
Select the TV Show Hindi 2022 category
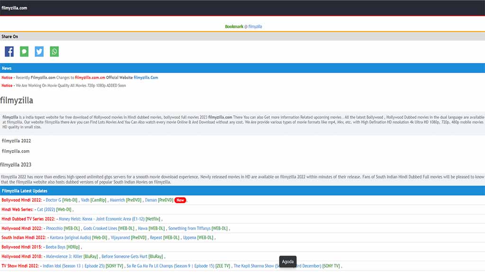(x=20, y=266)
